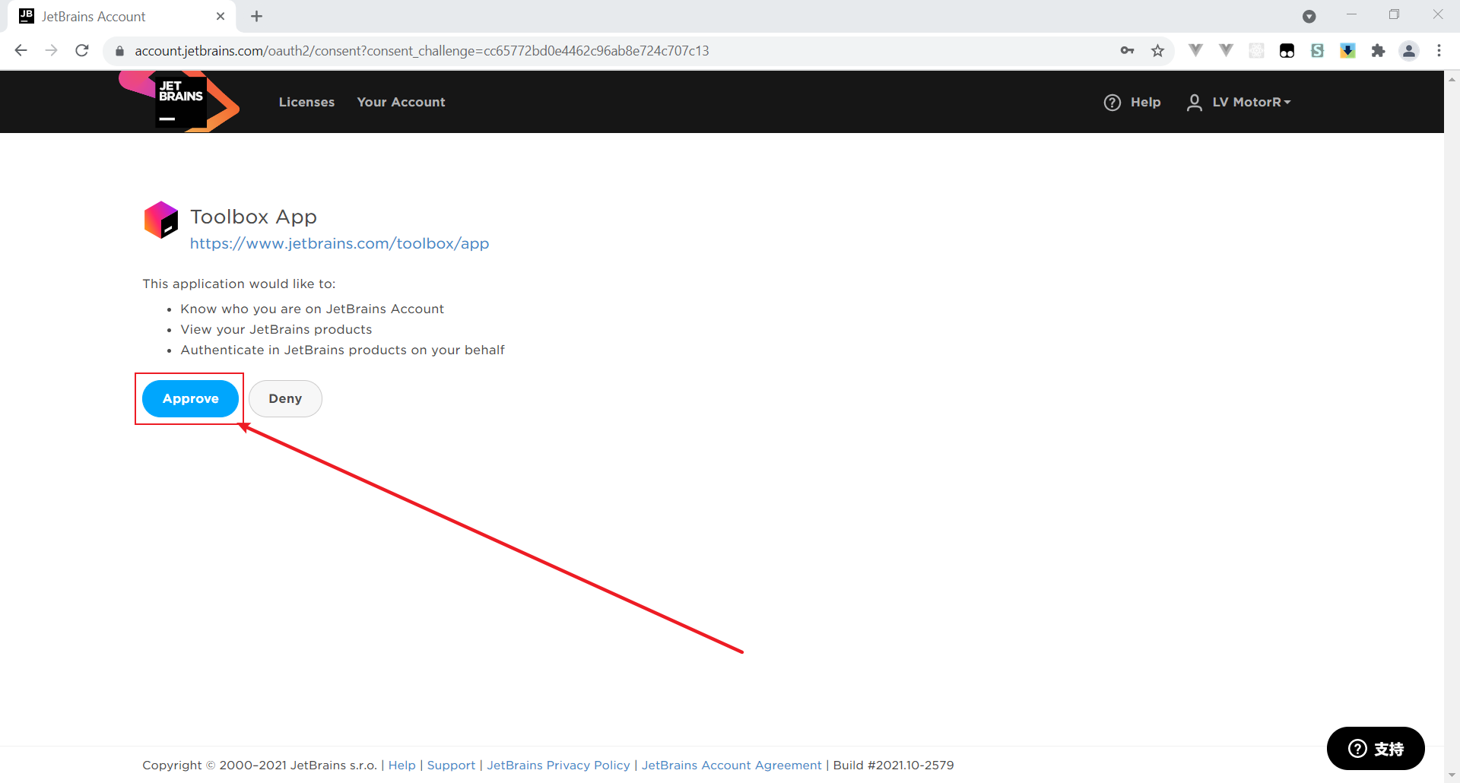This screenshot has width=1460, height=783.
Task: Open the Your Account menu item
Action: [x=401, y=102]
